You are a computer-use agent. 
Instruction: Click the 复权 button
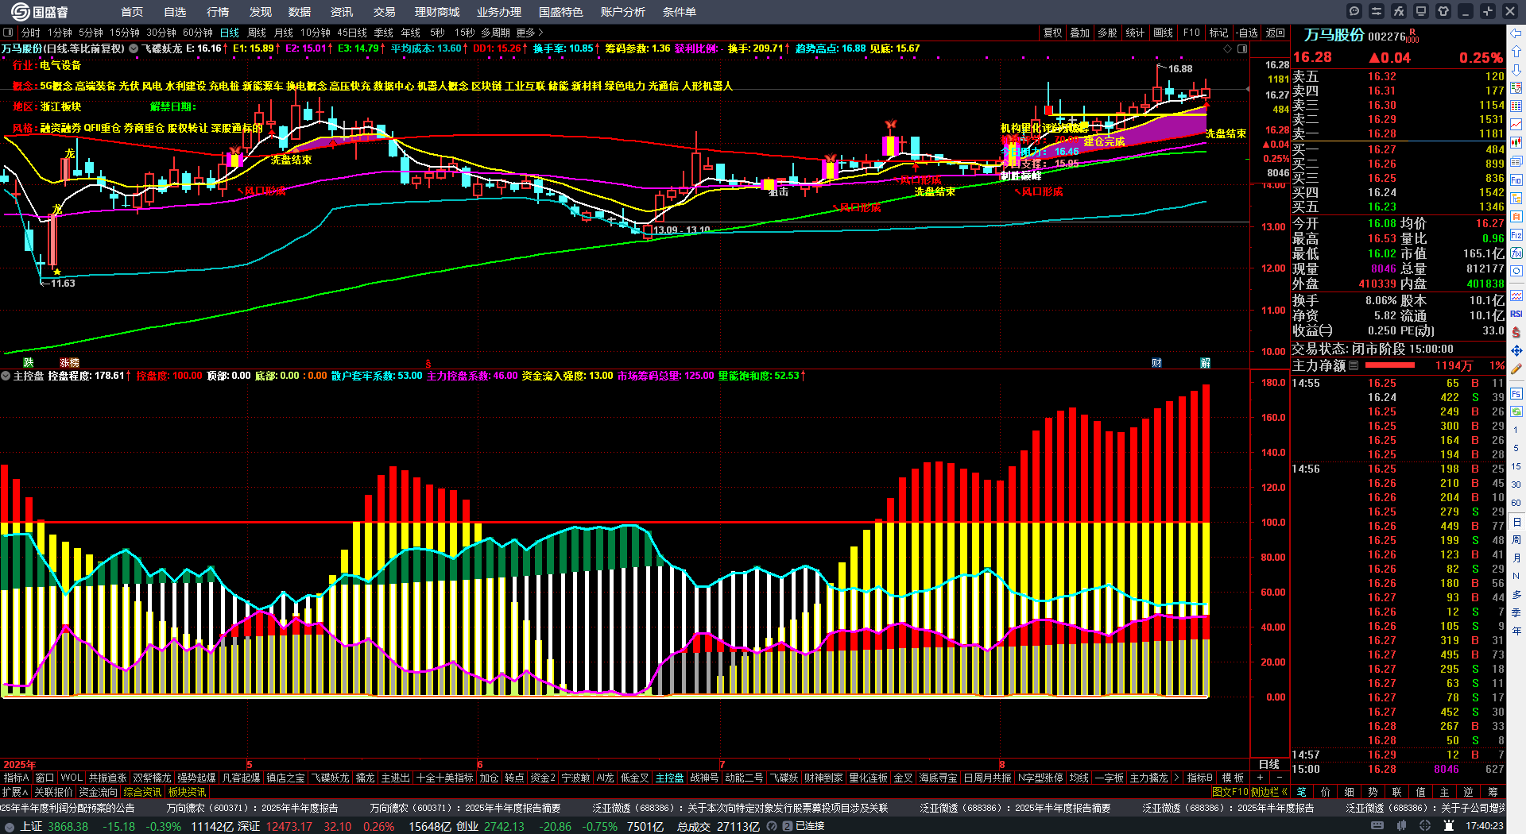tap(1053, 33)
